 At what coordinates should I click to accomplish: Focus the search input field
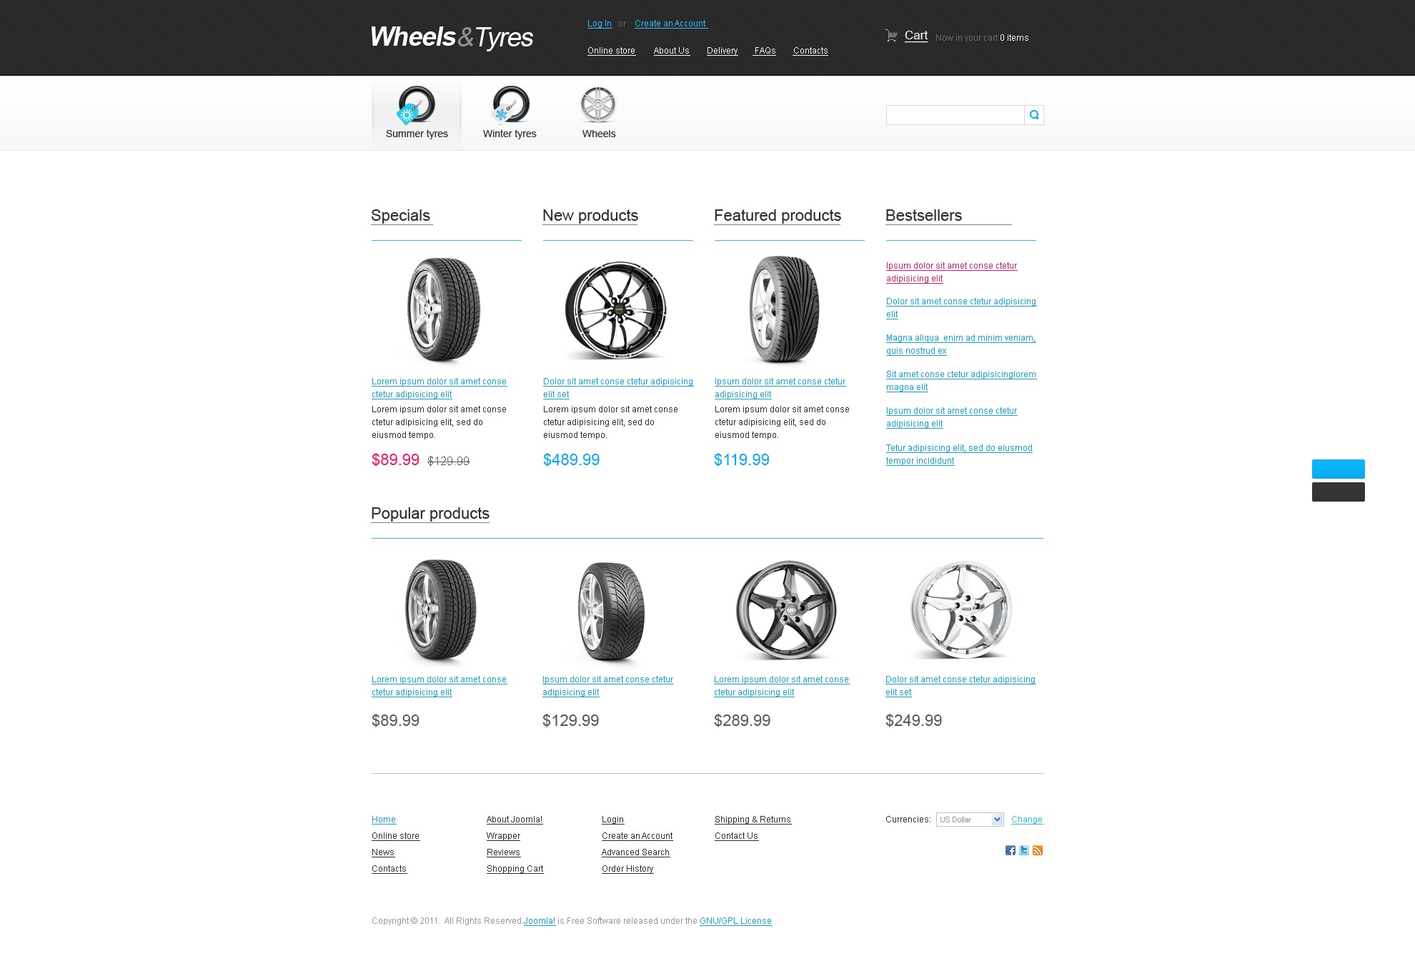click(955, 115)
